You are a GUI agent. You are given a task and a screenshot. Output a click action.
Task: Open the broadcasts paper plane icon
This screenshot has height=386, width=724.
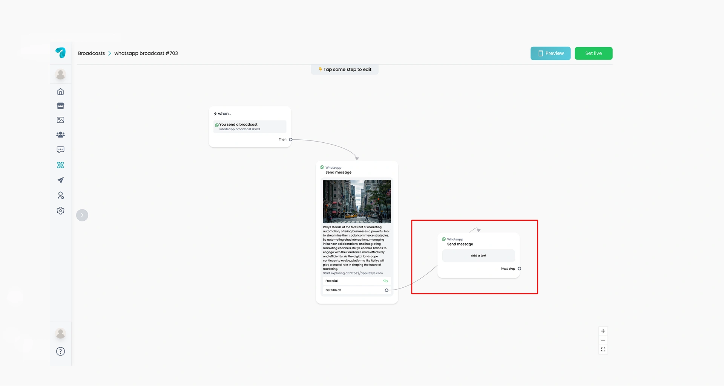coord(60,180)
